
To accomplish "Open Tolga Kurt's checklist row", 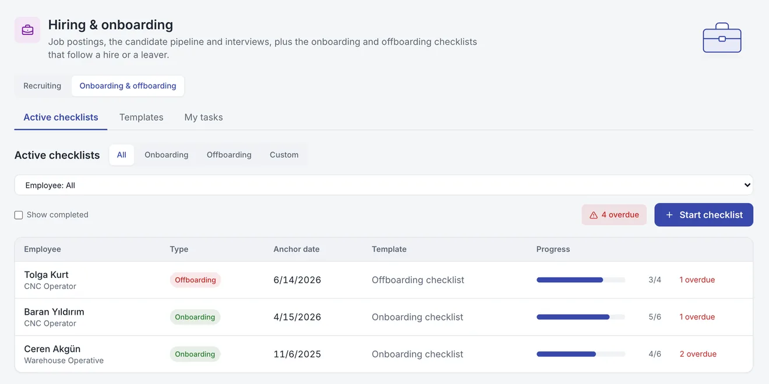I will coord(384,280).
